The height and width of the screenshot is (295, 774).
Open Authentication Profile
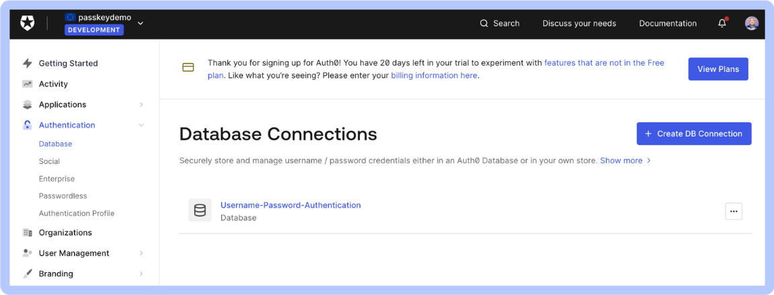[77, 214]
